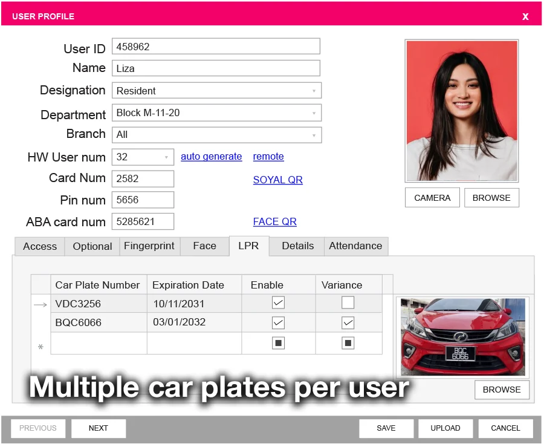Open the SOYAL QR link
This screenshot has width=544, height=444.
coord(277,180)
